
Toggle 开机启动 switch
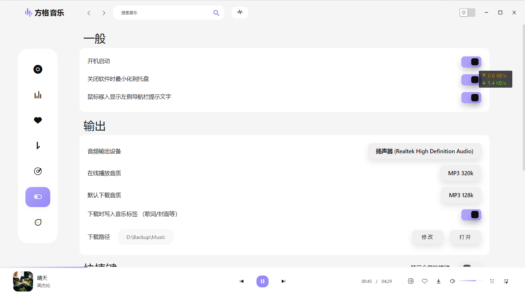471,62
